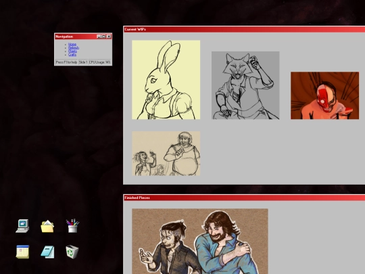Viewport: 365px width, 274px height.
Task: Click 'Press F1 for help' status text
Action: coord(66,62)
